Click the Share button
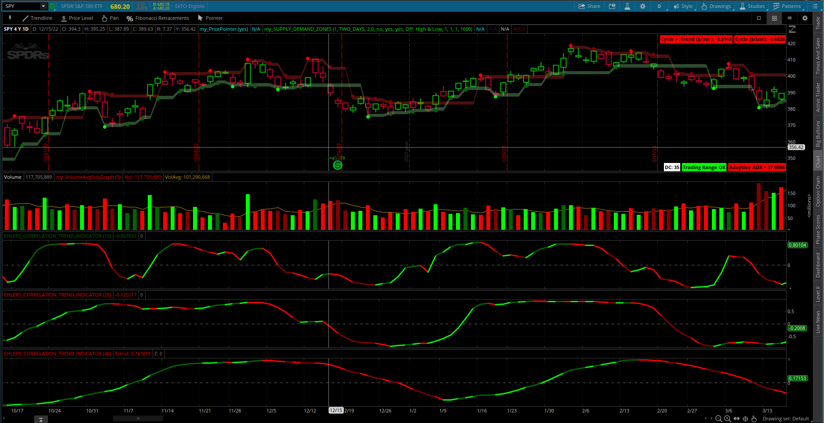 click(x=589, y=6)
